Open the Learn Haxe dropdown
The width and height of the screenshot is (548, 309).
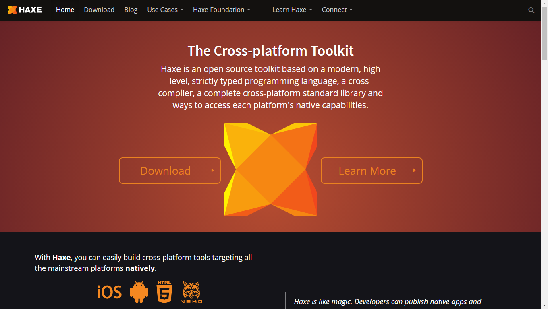292,10
